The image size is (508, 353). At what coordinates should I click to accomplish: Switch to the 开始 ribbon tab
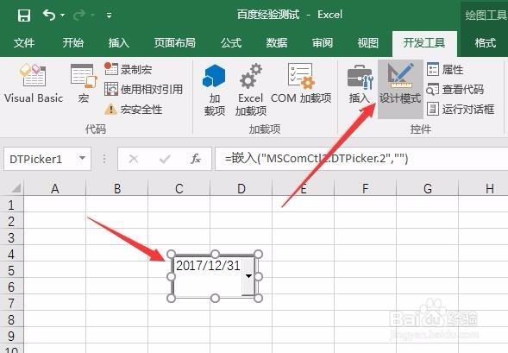73,42
